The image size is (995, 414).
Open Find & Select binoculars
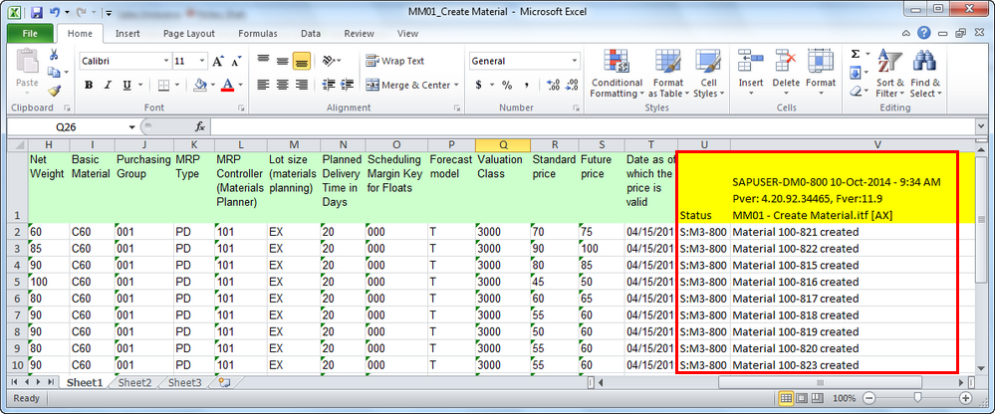click(924, 76)
